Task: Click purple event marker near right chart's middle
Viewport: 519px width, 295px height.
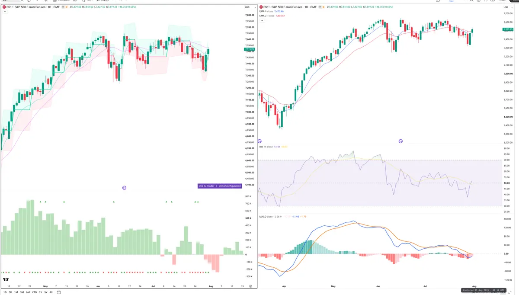Action: (400, 141)
